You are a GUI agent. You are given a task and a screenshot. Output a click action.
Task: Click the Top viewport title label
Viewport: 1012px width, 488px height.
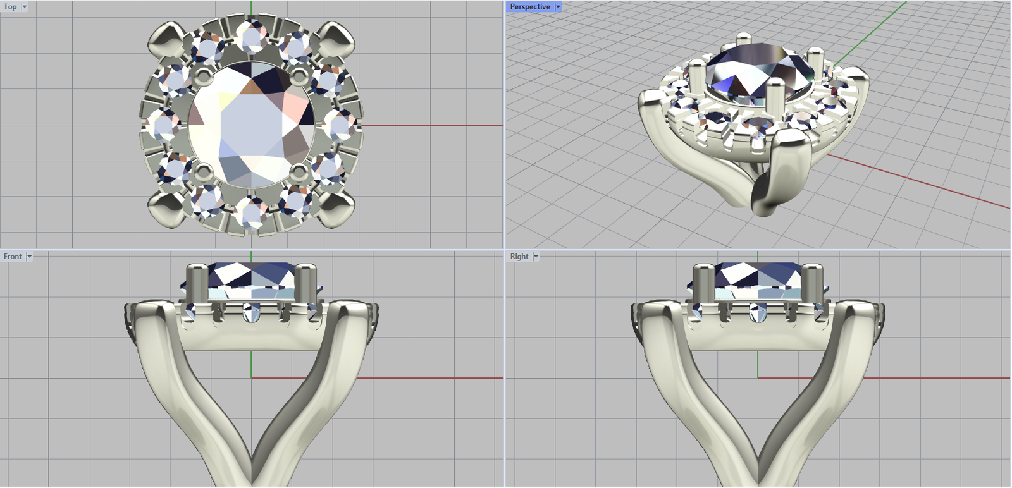click(10, 7)
